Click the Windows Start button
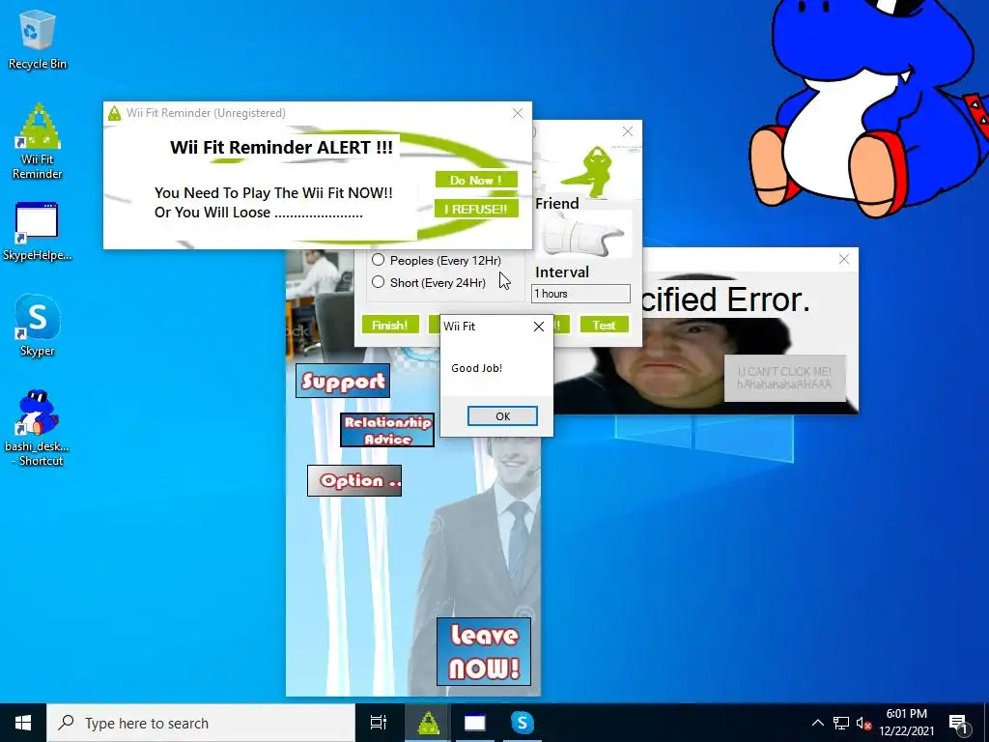989x742 pixels. tap(23, 723)
